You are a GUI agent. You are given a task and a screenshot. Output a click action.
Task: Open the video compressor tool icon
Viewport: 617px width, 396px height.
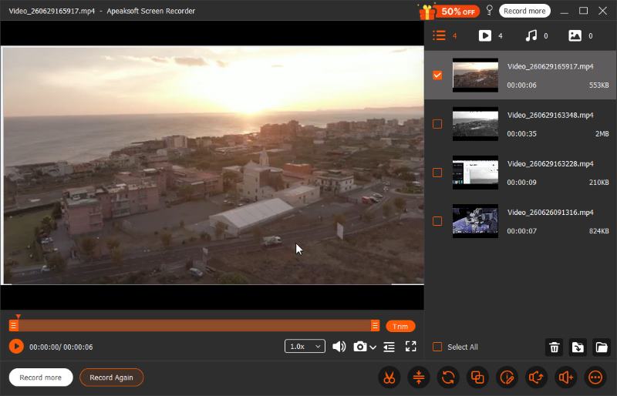pyautogui.click(x=419, y=378)
